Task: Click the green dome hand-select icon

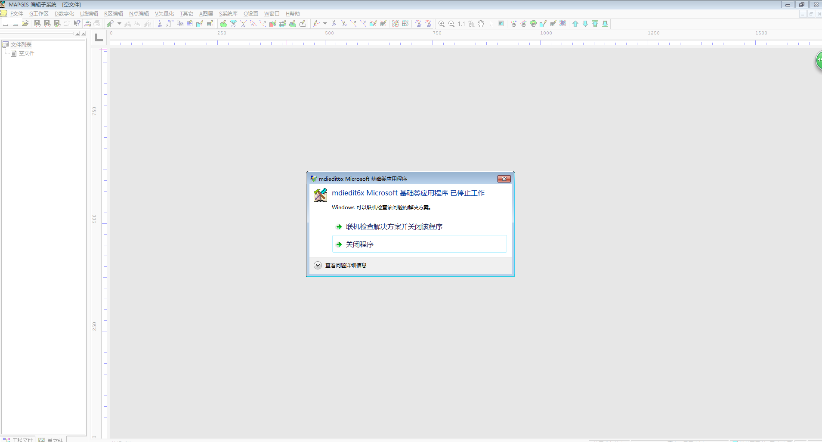Action: (533, 24)
